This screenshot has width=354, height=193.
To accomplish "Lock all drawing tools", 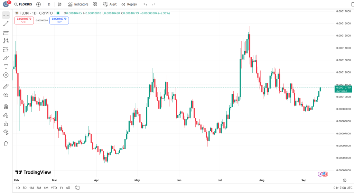I will point(6,124).
